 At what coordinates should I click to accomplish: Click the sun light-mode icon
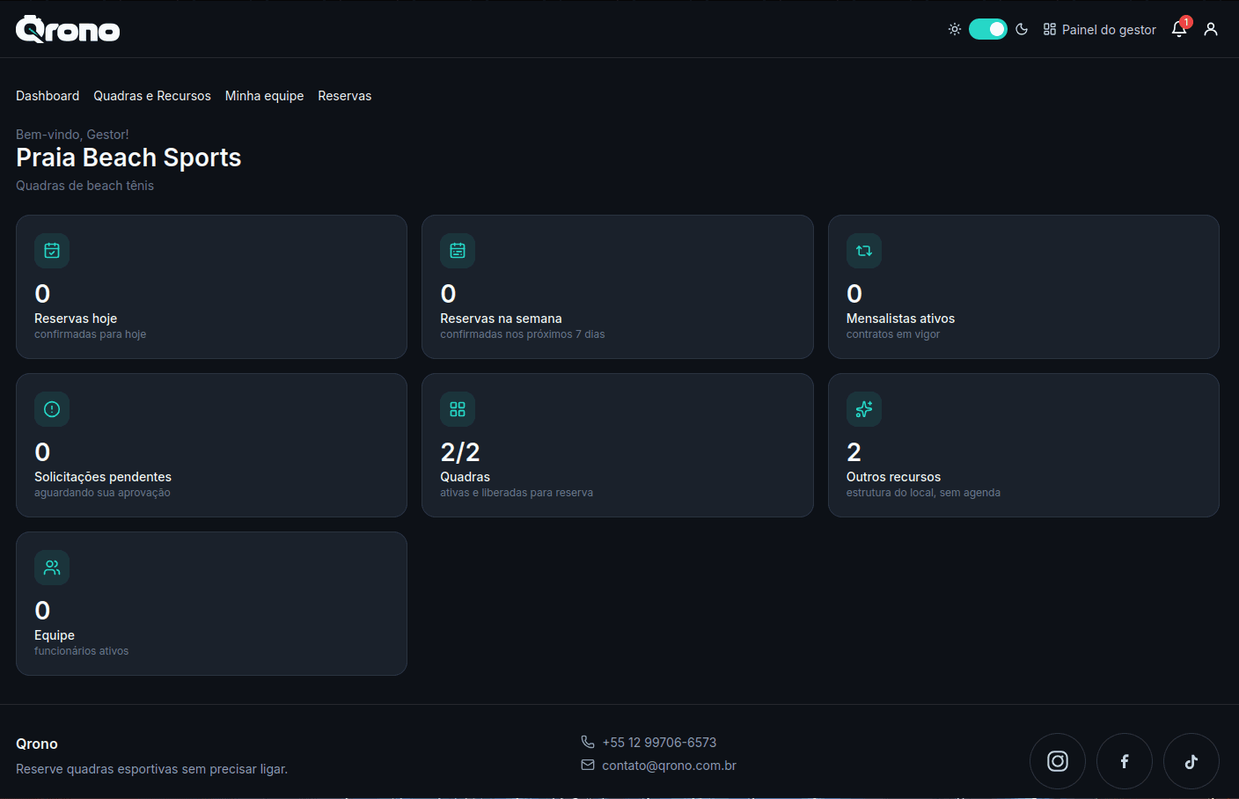[x=955, y=29]
